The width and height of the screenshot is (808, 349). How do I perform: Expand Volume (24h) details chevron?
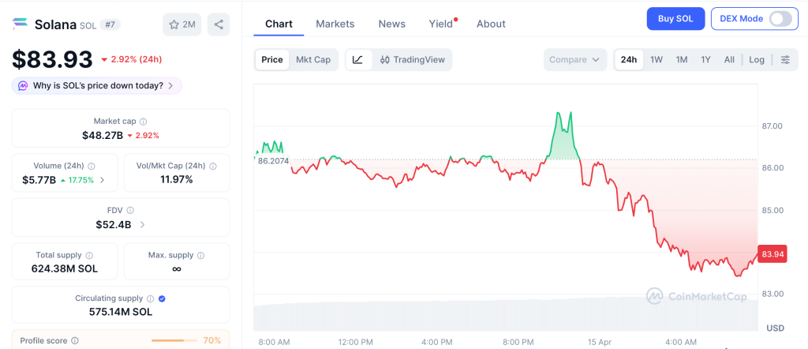pyautogui.click(x=102, y=180)
